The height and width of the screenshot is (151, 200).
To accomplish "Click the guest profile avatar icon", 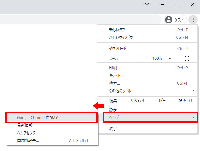I will click(x=169, y=20).
